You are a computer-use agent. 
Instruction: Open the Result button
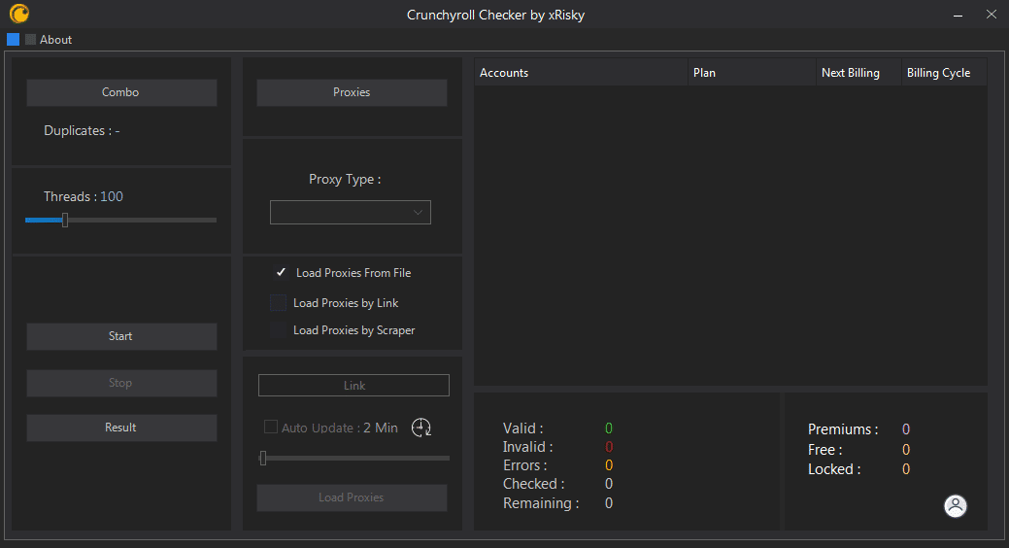pyautogui.click(x=121, y=428)
